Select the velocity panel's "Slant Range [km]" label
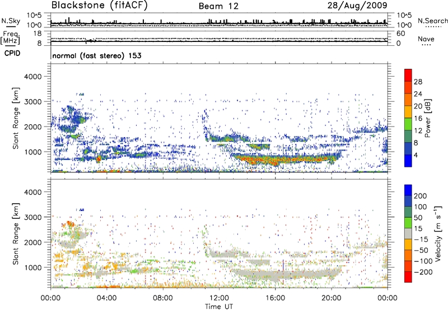This screenshot has width=448, height=310. (x=16, y=233)
